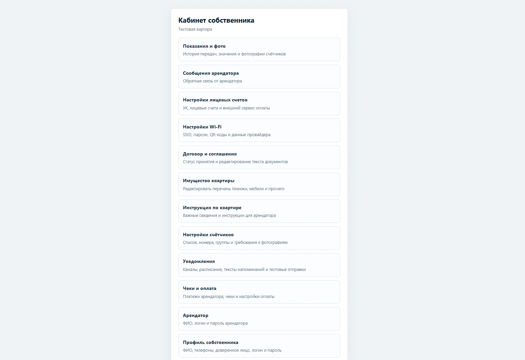Click description Обратная связь от арендатора

(212, 81)
